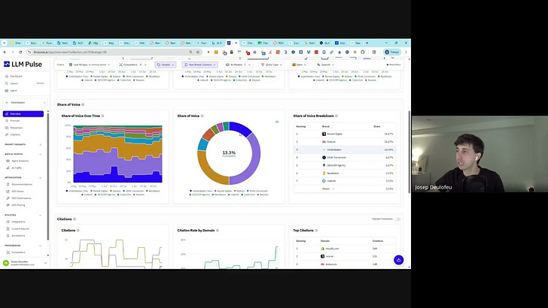The image size is (548, 308).
Task: Expand the Visibilidadon project selector
Action: [24, 103]
